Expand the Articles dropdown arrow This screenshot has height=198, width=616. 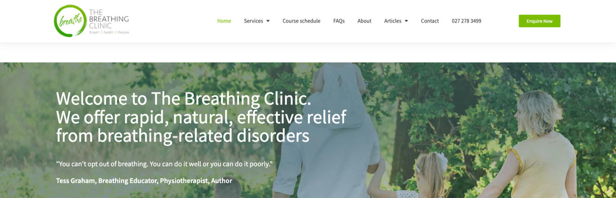pyautogui.click(x=406, y=21)
